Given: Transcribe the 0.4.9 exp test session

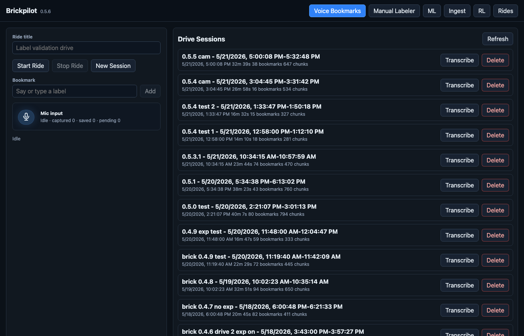Looking at the screenshot, I should coord(460,235).
